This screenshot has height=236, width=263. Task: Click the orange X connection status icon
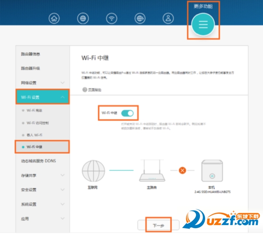coord(182,169)
